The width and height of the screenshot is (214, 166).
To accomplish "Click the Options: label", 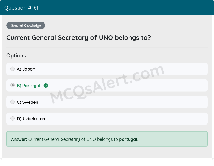I will click(x=17, y=55).
